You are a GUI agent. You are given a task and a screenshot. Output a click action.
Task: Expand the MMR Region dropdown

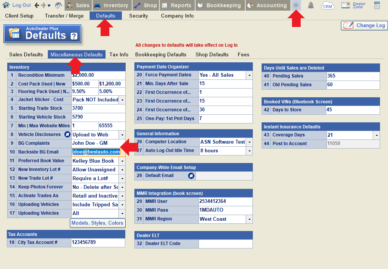click(249, 219)
